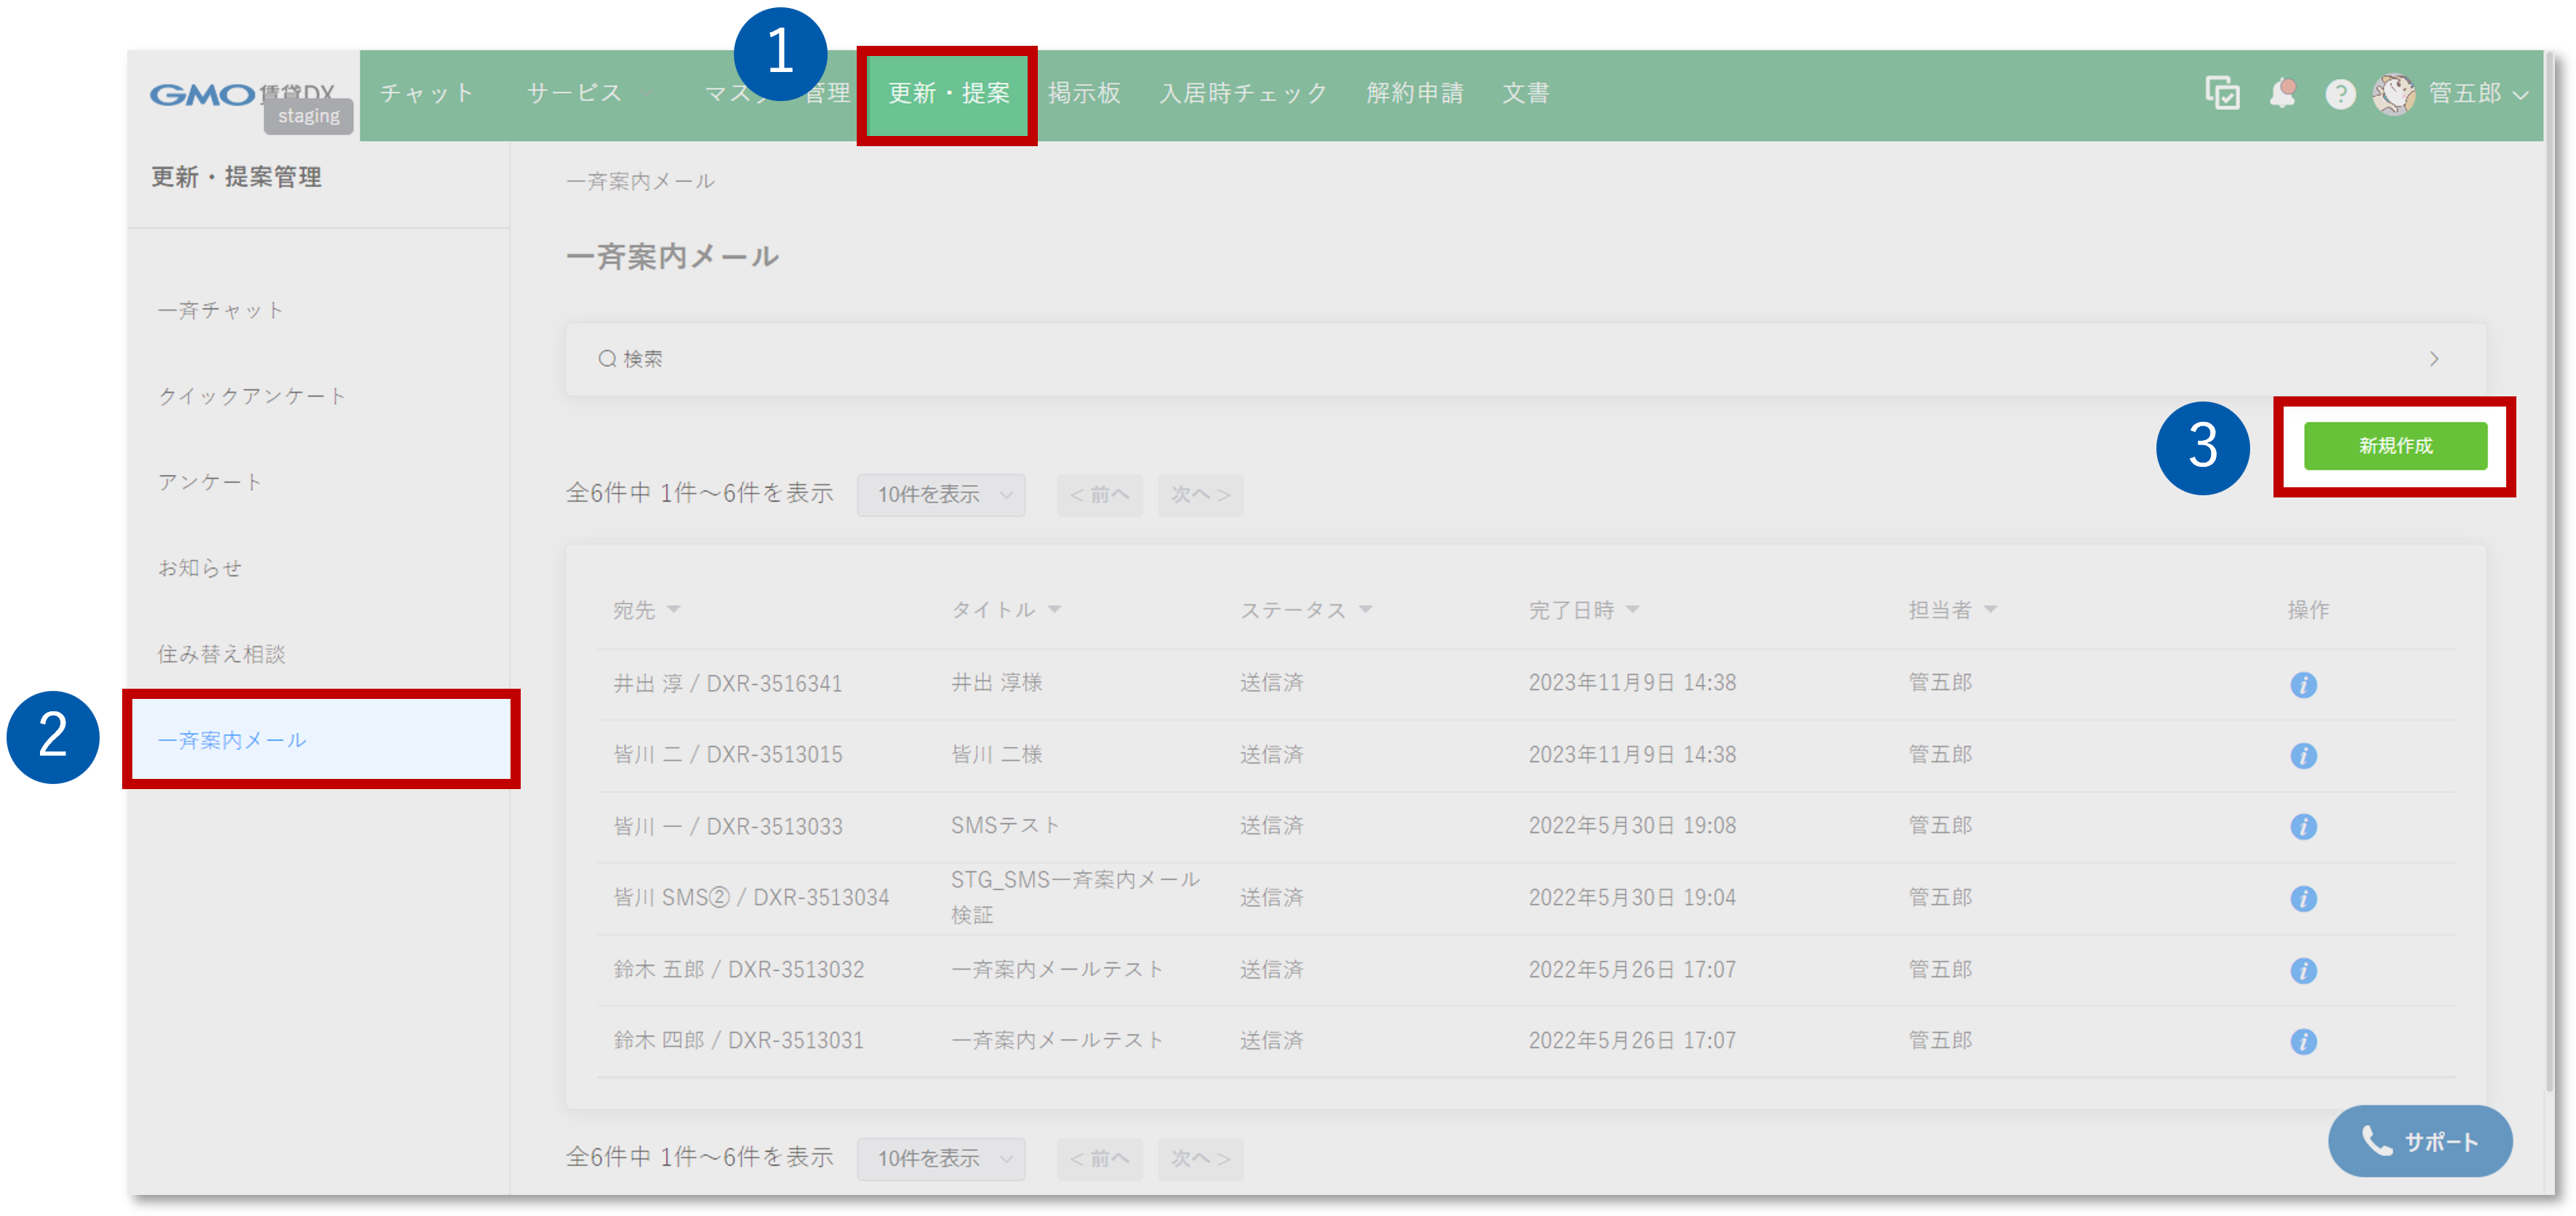Select 一斉案内メール in sidebar
The width and height of the screenshot is (2576, 1216).
point(232,740)
